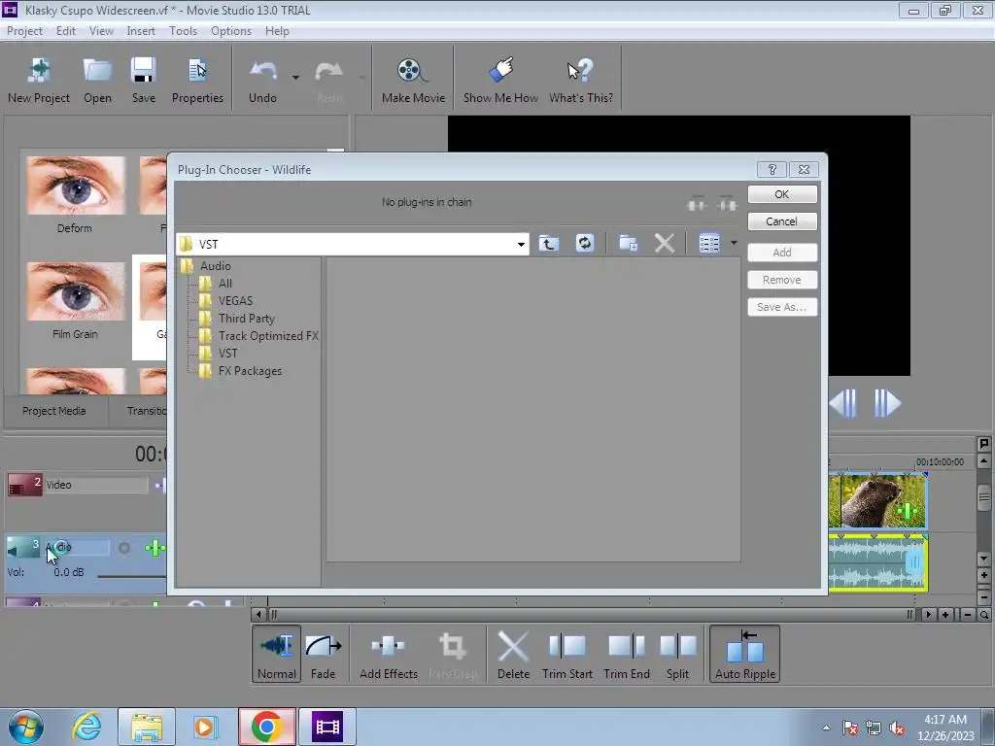Click the Video track 2 name field
Screen dimensions: 995x746
pyautogui.click(x=96, y=486)
